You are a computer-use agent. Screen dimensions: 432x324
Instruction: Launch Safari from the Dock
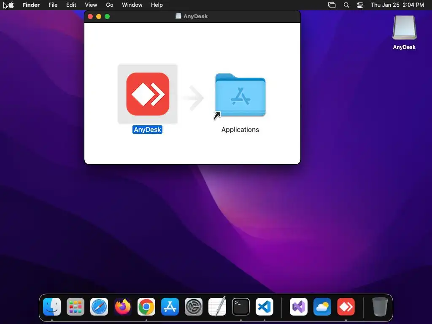99,307
